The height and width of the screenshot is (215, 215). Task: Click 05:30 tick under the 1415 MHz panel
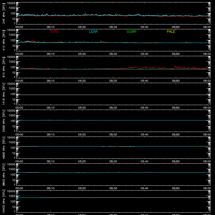113,108
